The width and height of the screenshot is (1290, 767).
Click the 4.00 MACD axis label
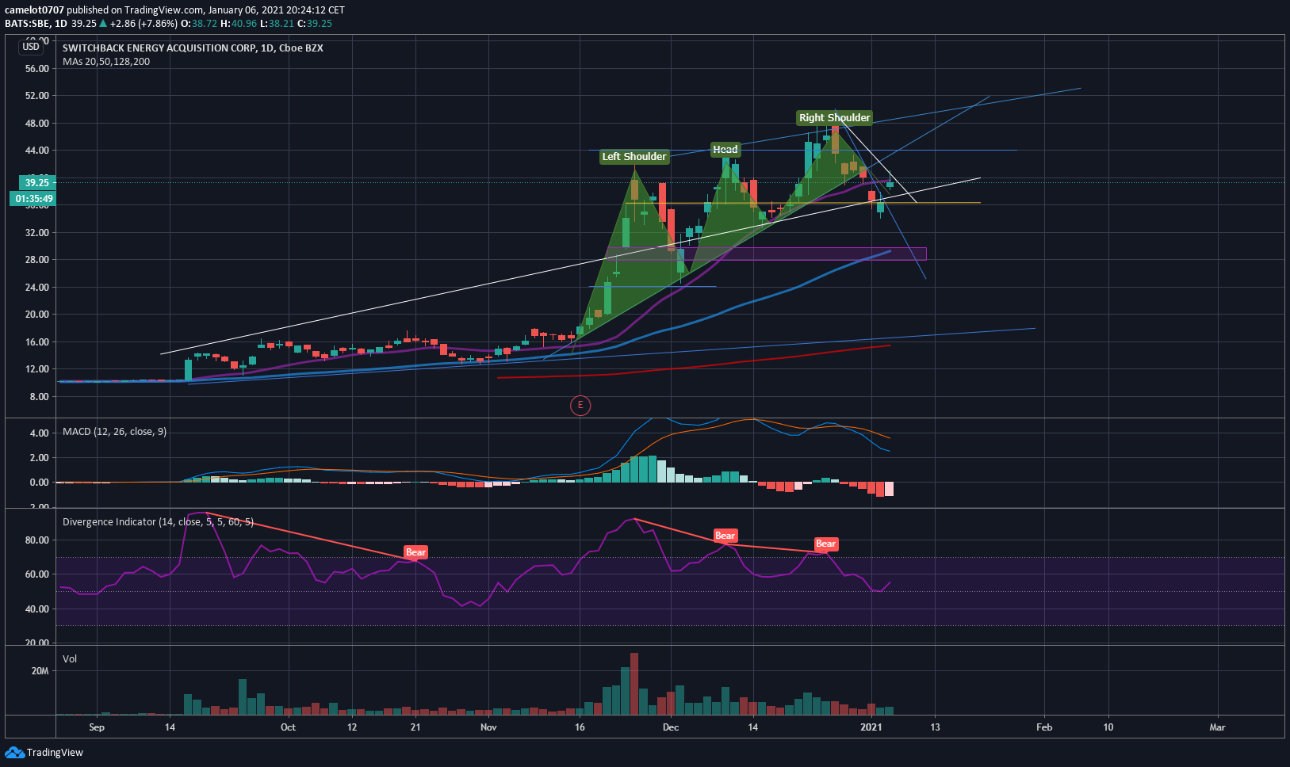pyautogui.click(x=39, y=433)
